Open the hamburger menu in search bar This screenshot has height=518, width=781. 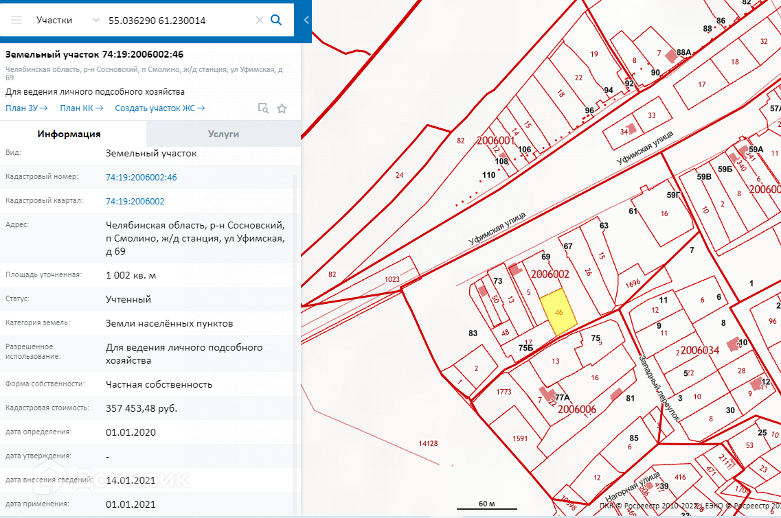tap(16, 20)
